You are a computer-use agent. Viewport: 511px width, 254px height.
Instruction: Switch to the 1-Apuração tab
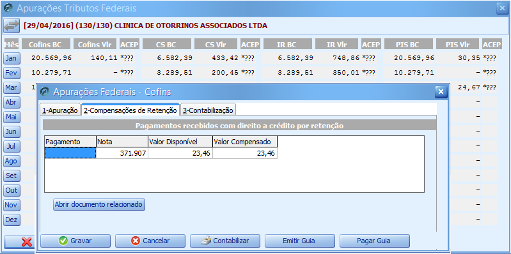click(60, 110)
